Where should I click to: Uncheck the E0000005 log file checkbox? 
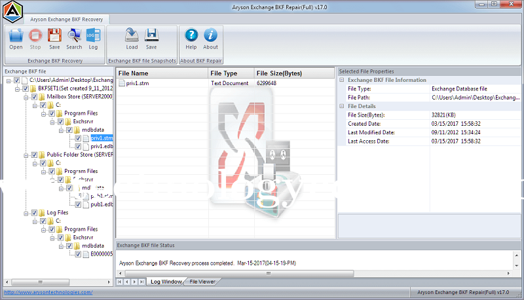pos(78,254)
